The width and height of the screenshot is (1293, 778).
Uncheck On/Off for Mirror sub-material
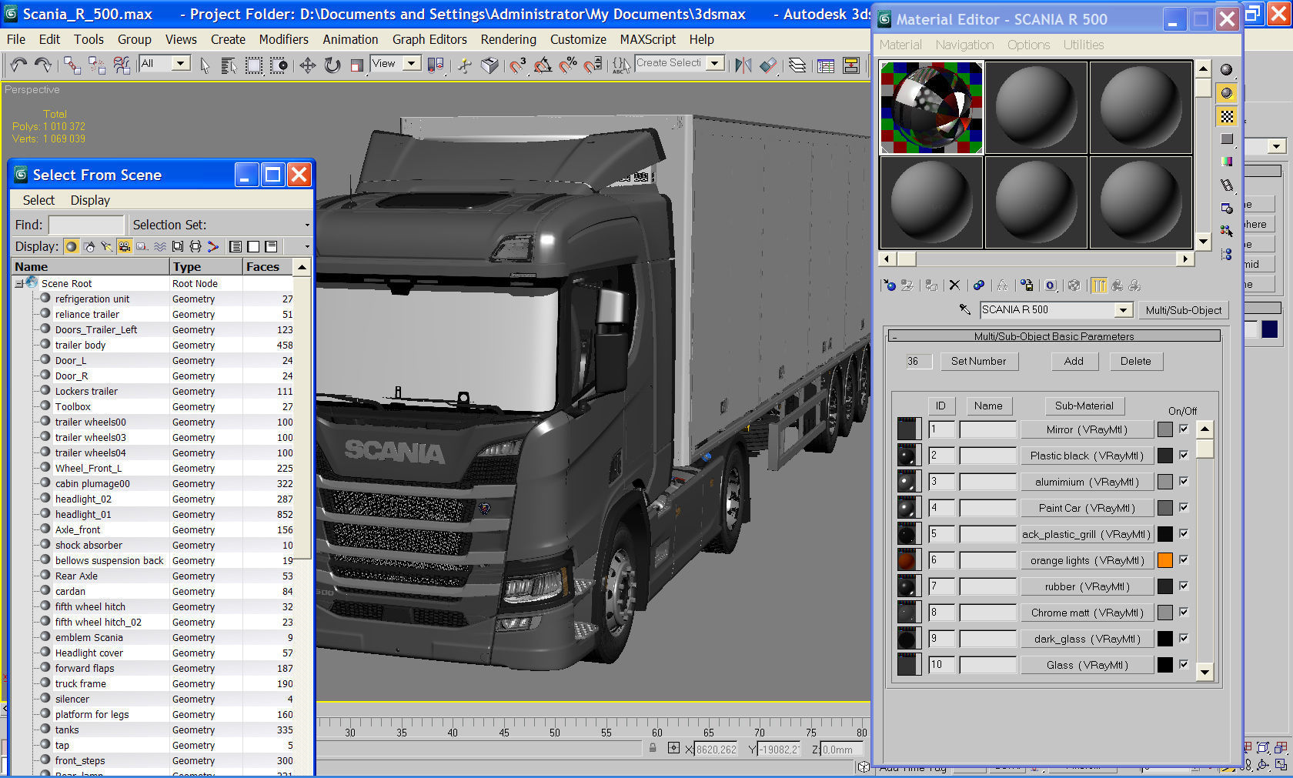1184,429
